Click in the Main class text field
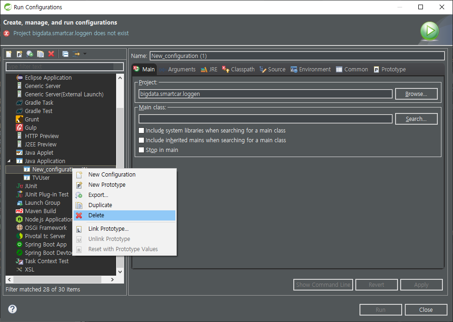Screen dimensions: 453x322 pos(265,119)
